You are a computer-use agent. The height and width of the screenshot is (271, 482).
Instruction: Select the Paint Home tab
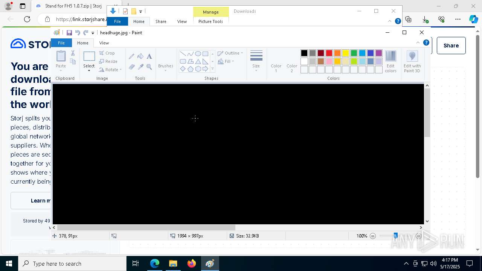point(83,43)
